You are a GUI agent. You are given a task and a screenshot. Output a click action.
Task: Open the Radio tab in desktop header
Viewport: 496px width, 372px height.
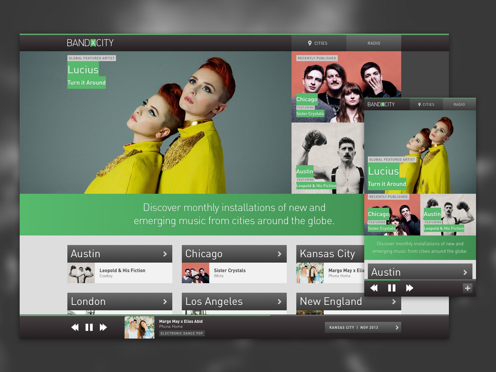(x=374, y=43)
